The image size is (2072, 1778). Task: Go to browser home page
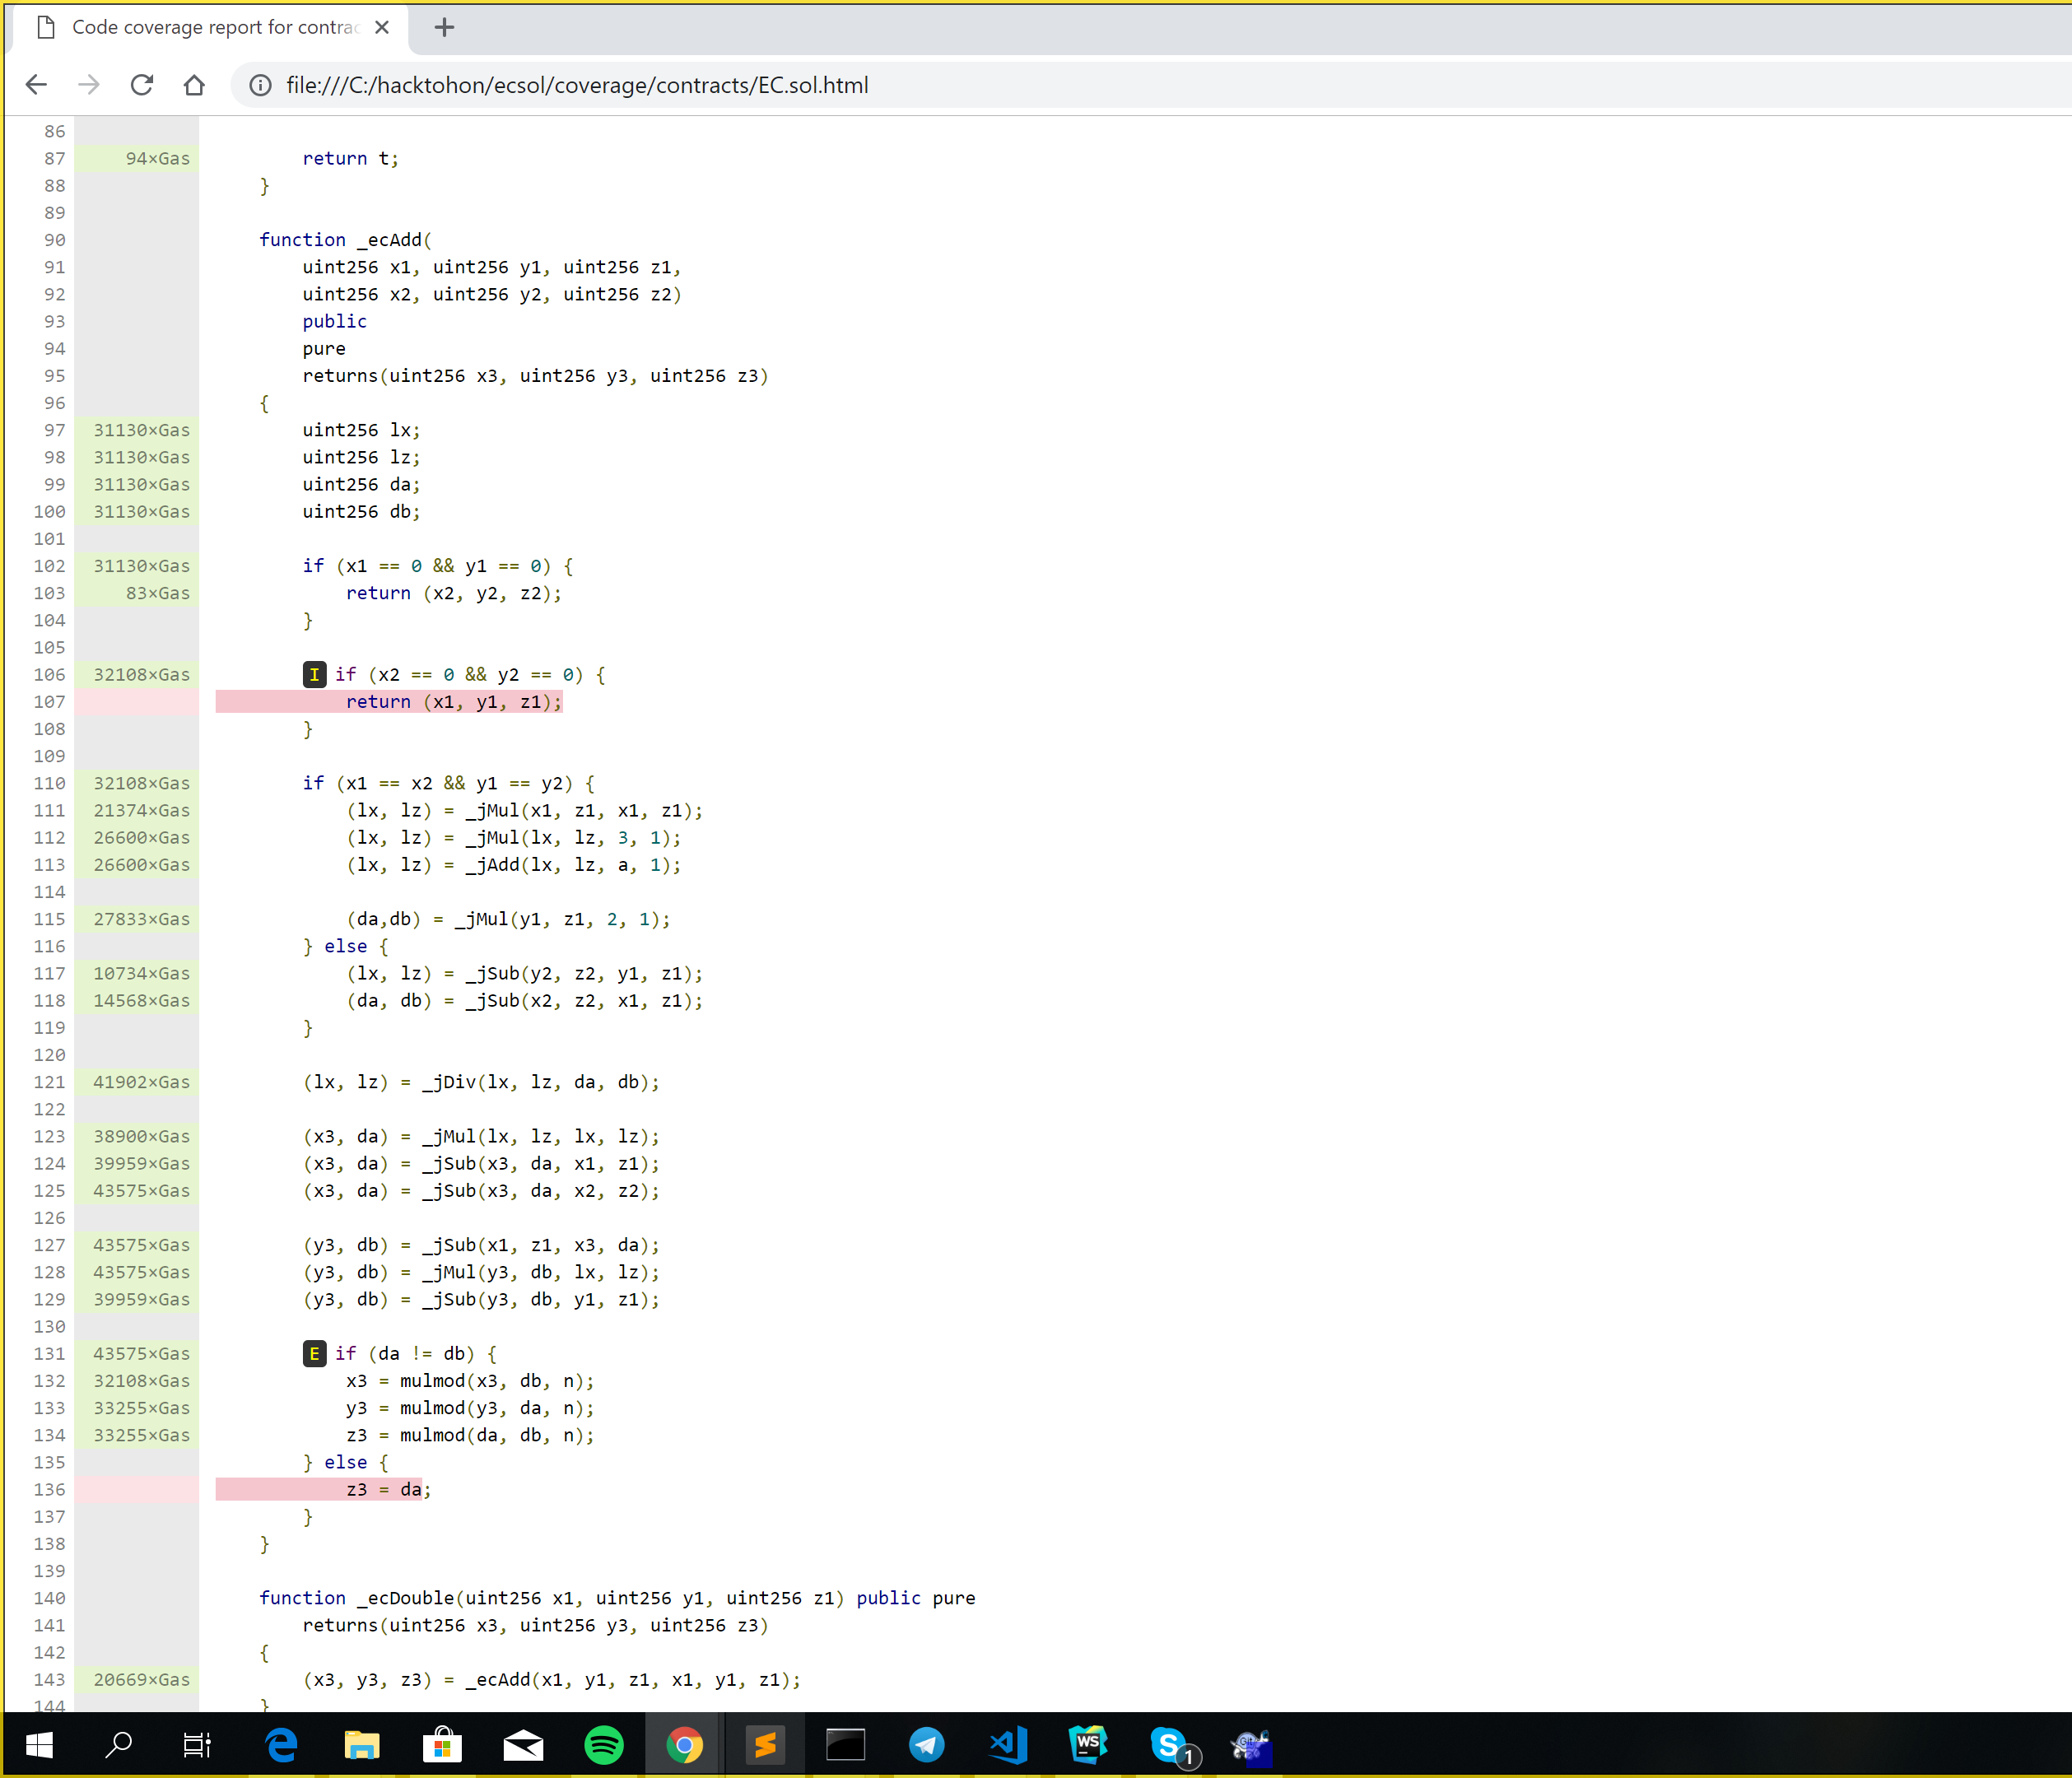194,85
